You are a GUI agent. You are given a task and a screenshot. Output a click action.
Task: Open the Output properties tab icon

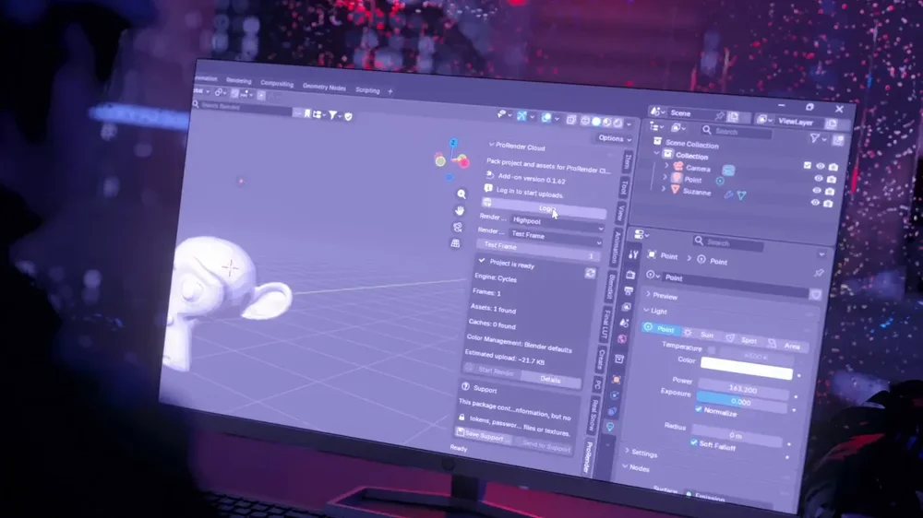pyautogui.click(x=629, y=291)
